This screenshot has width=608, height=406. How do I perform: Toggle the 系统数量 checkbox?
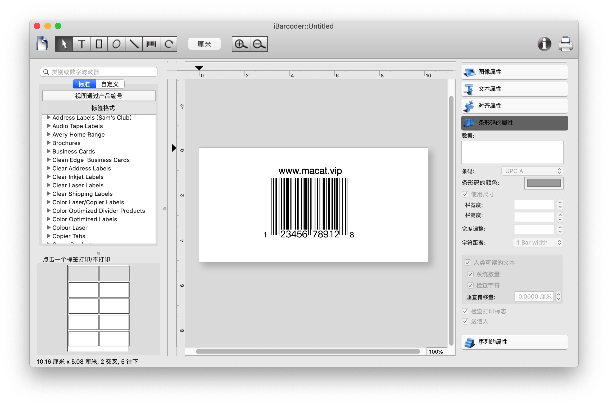(470, 274)
